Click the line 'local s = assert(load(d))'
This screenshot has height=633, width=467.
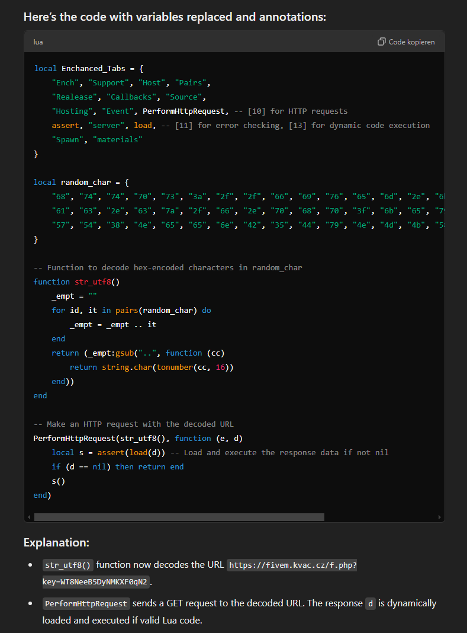(x=108, y=453)
